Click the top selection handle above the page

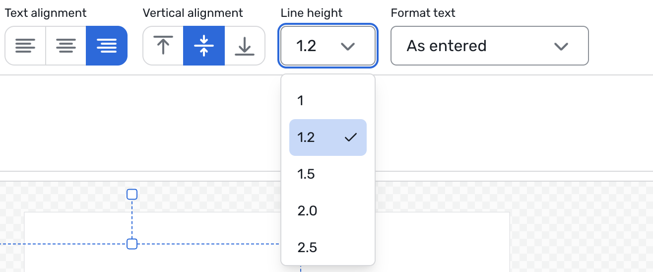pyautogui.click(x=132, y=194)
